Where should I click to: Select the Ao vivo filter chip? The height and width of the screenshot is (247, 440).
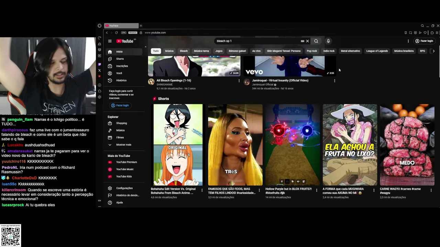256,51
